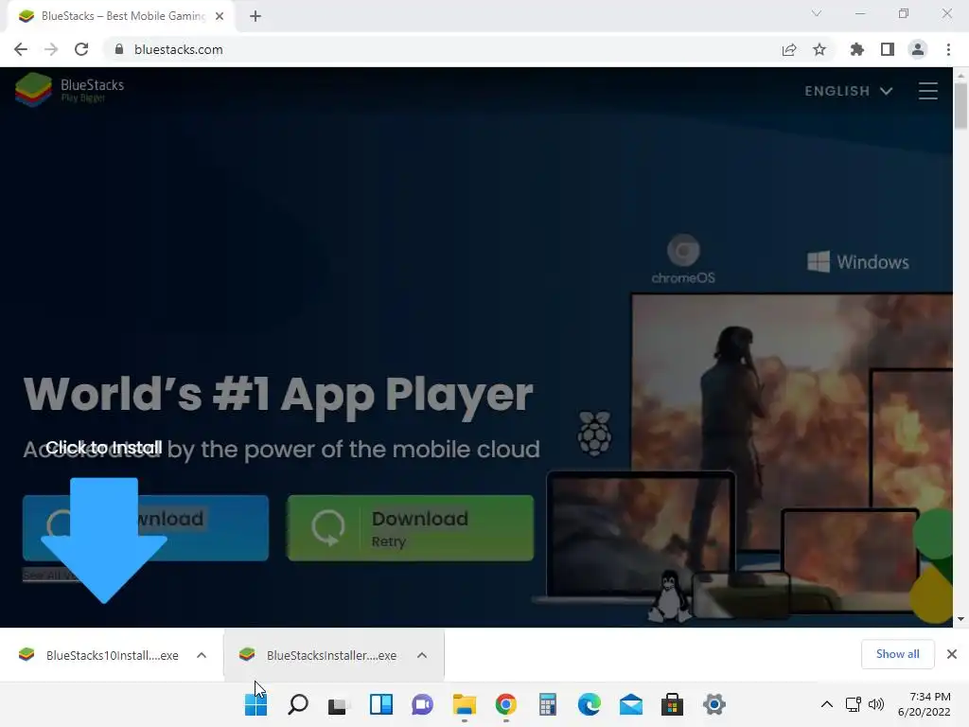Screen dimensions: 969x727
Task: Expand options for BlueStacksInstaller download
Action: pyautogui.click(x=422, y=655)
